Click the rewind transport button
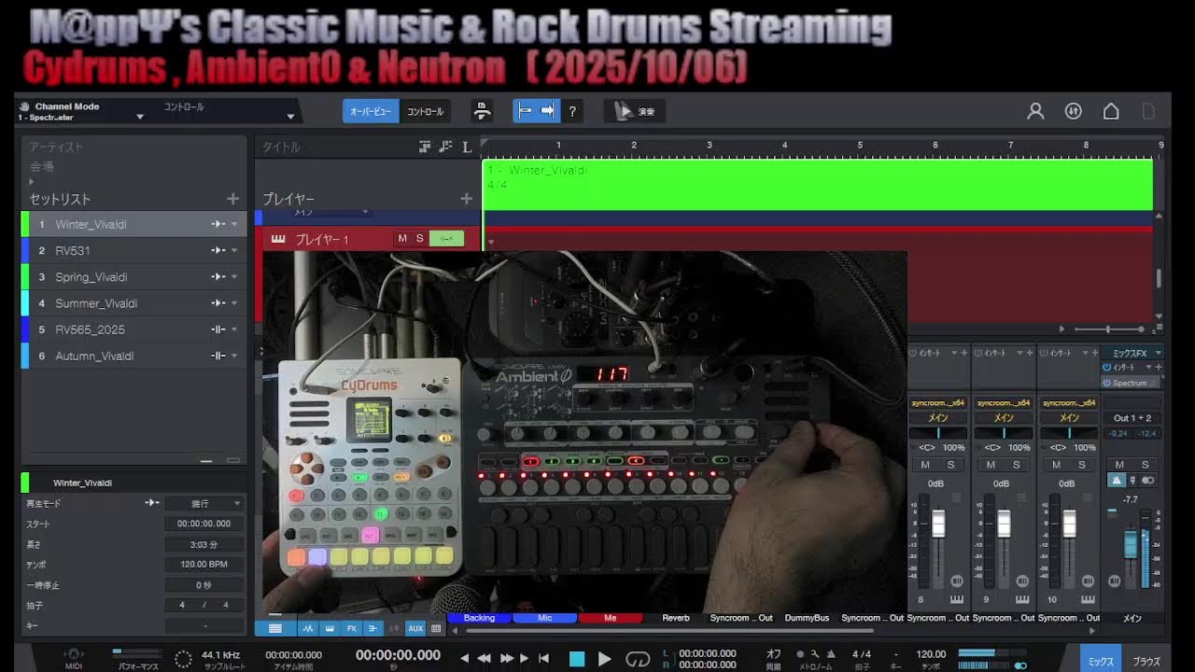Screen dimensions: 1195x672 pos(485,658)
